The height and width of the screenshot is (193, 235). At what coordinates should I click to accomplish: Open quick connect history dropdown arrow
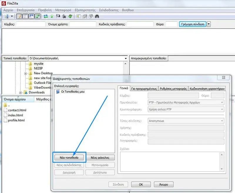point(209,24)
